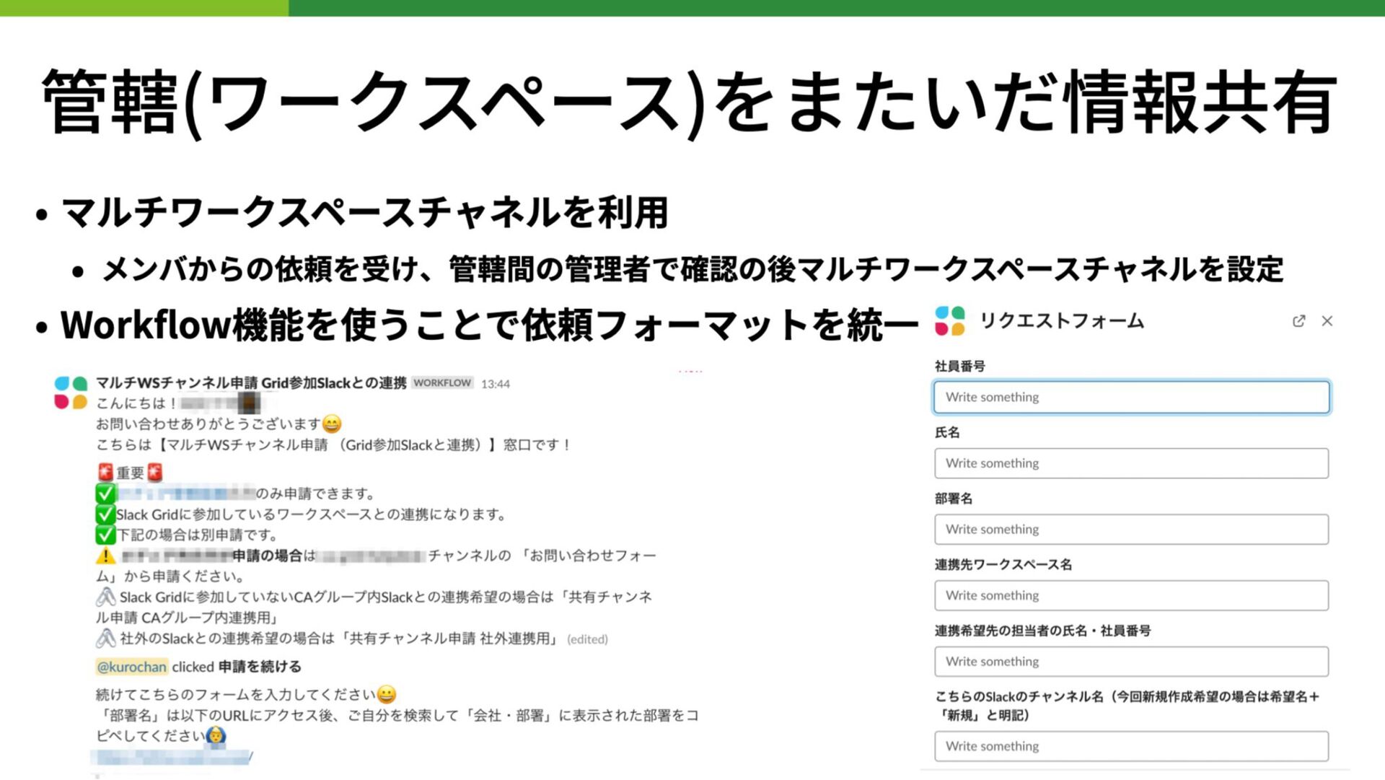
Task: Click the paperclip emoji before Slack Gridに参加していない
Action: pos(105,597)
